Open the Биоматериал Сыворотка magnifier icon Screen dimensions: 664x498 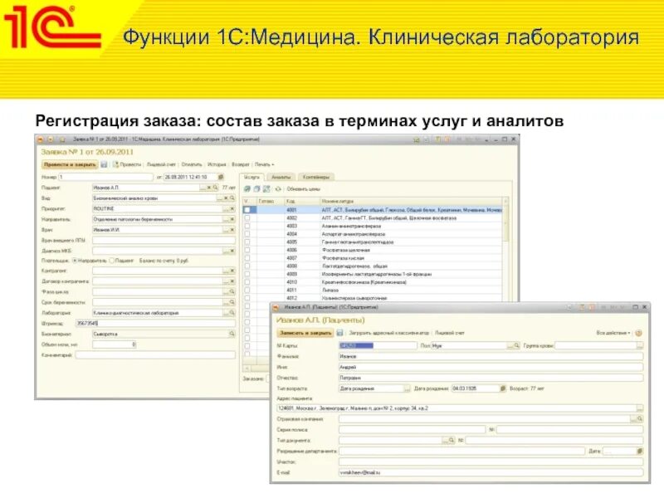tap(232, 334)
